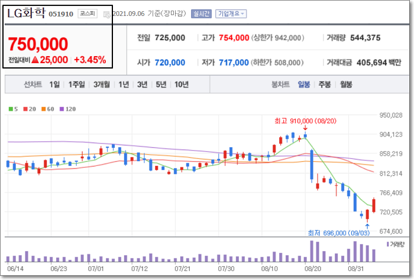Select the 1일 line chart period
The image size is (414, 280).
pos(54,84)
